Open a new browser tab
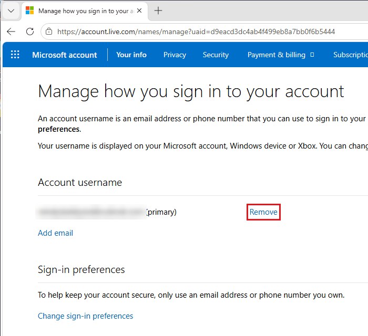The width and height of the screenshot is (368, 336). click(x=158, y=10)
